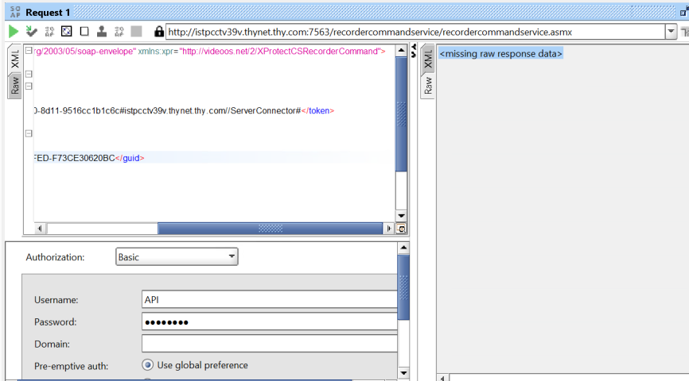Click the padlock icon beside the URL

coord(159,32)
